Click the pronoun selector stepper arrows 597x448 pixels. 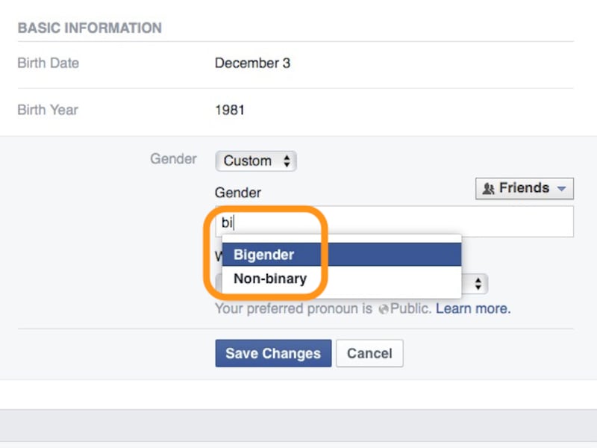(x=478, y=283)
